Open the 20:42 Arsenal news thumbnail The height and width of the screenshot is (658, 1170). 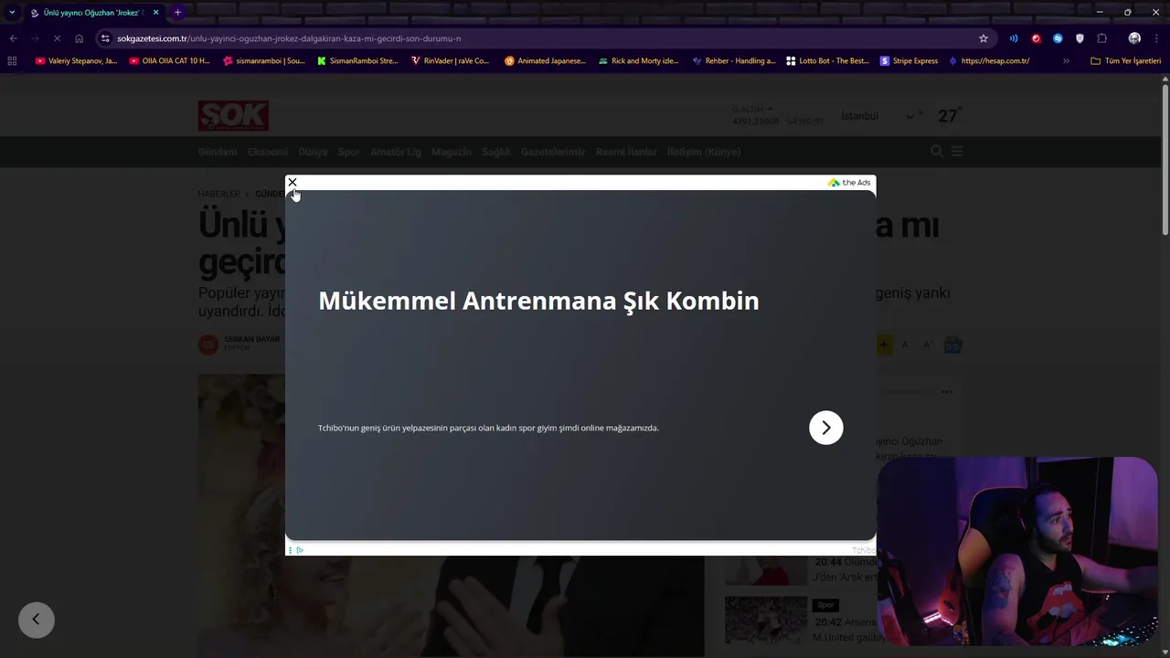766,620
